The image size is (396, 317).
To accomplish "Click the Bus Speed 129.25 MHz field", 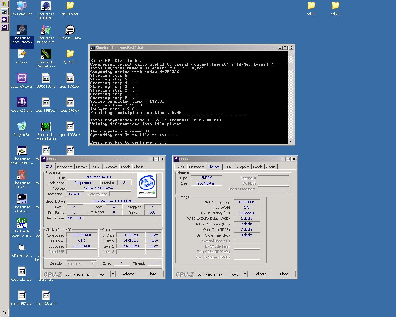I will click(x=82, y=246).
